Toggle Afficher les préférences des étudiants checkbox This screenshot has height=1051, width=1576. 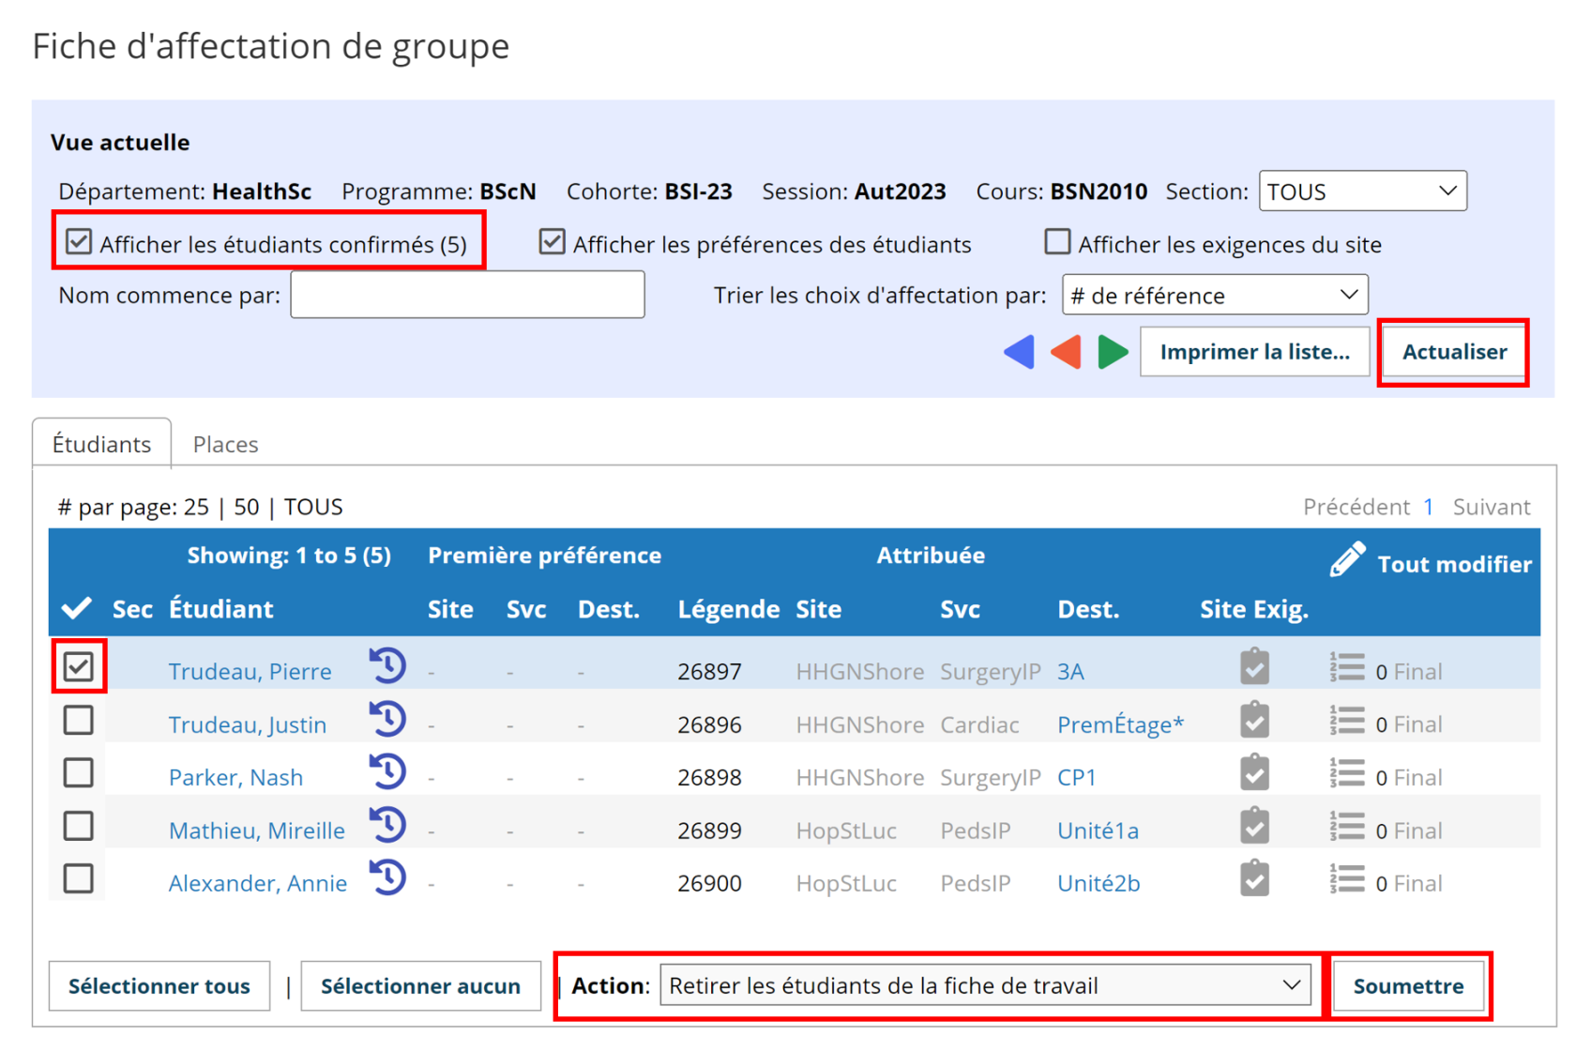553,242
